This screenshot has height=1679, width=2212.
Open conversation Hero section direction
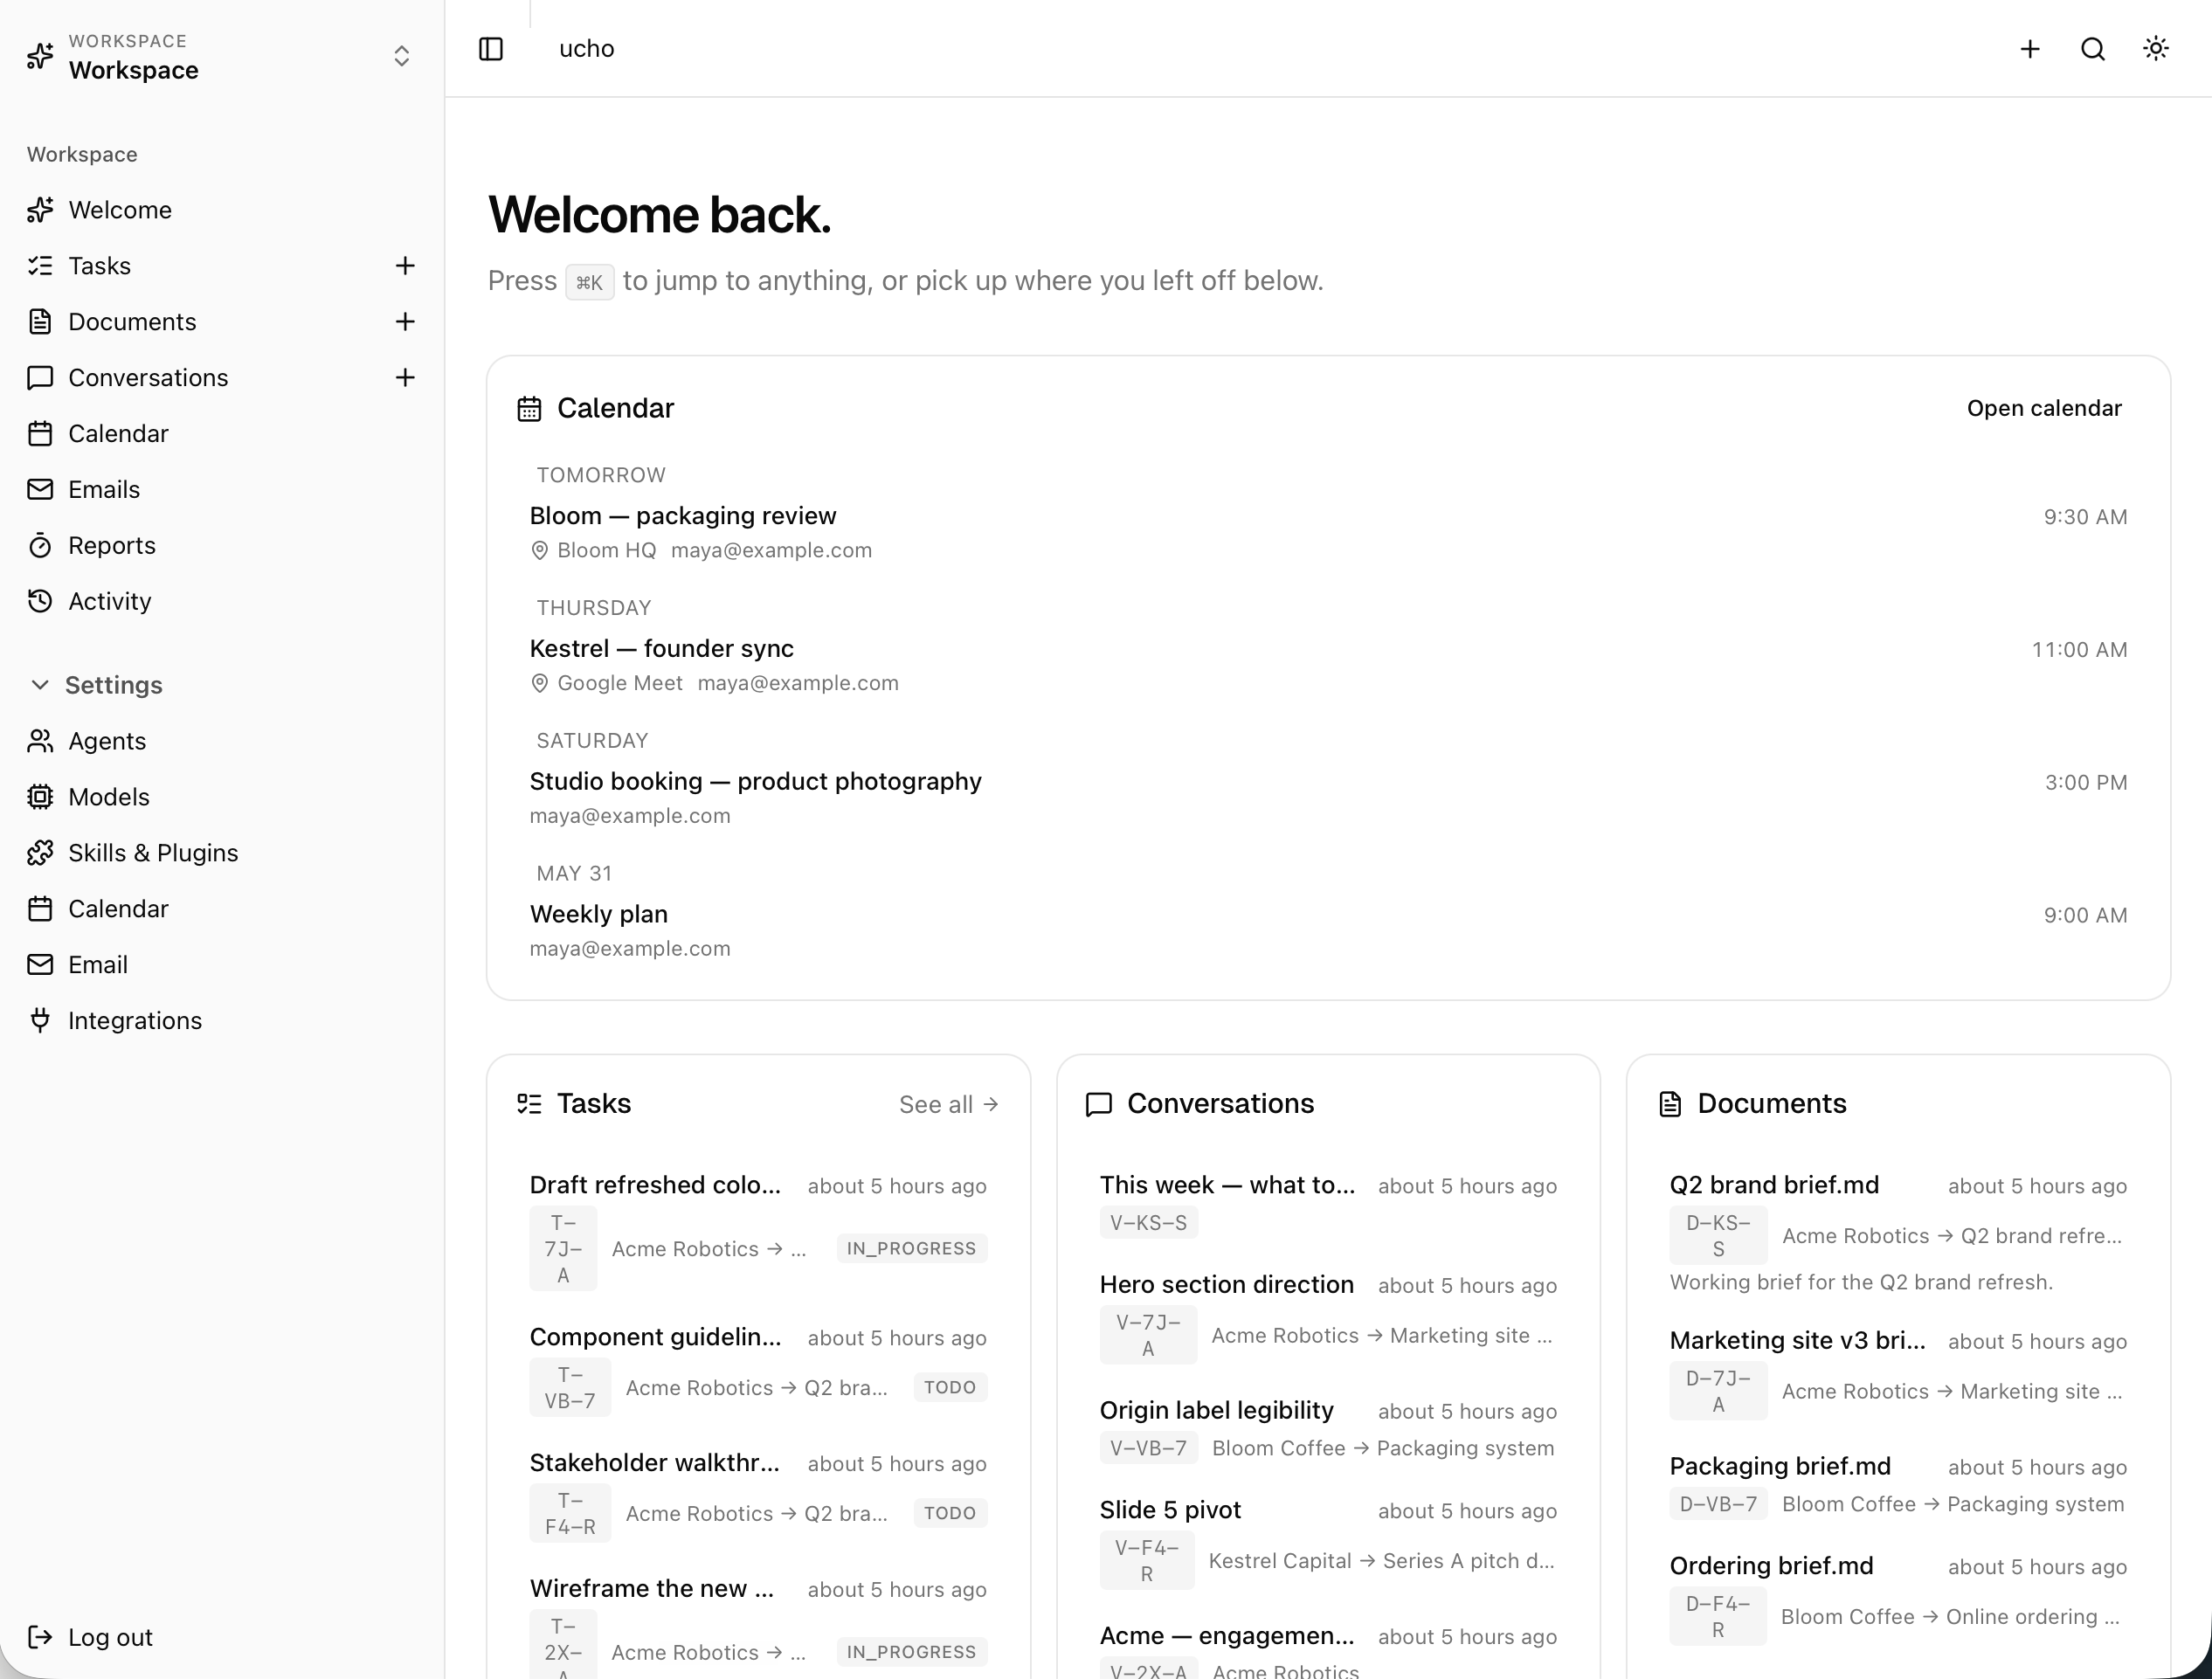(1328, 1317)
